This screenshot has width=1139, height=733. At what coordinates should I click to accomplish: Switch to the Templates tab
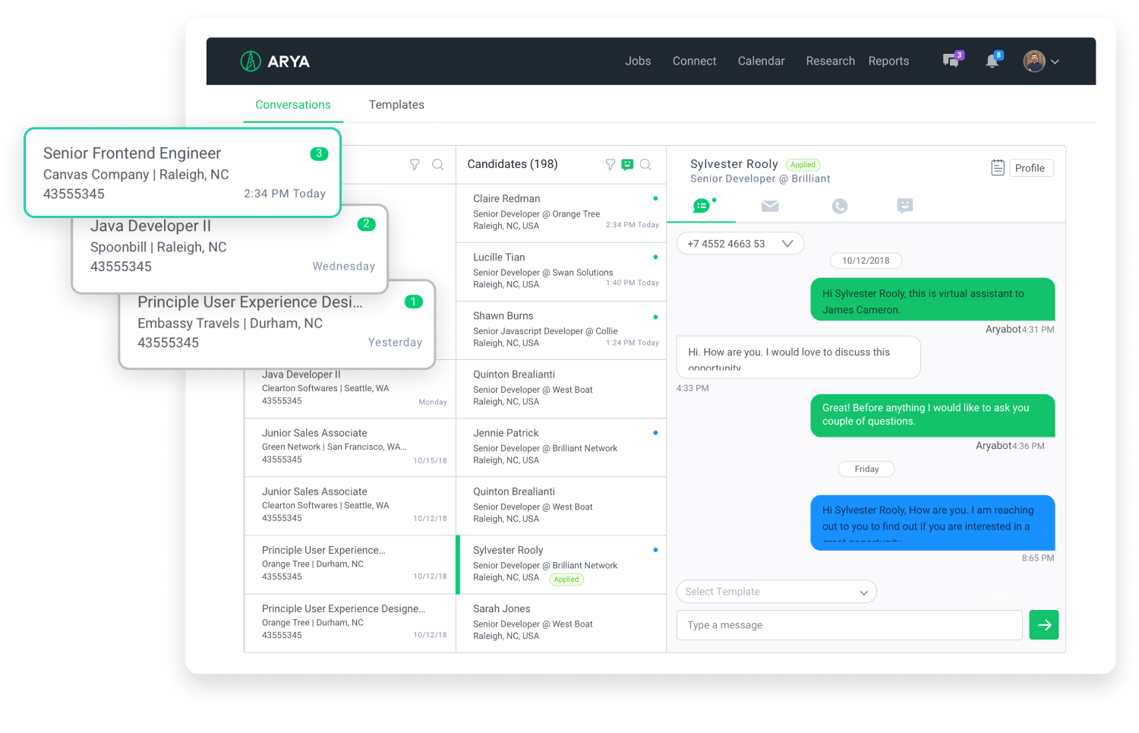coord(396,105)
